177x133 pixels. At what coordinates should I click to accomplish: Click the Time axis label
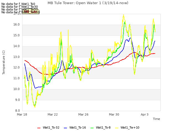(156, 119)
